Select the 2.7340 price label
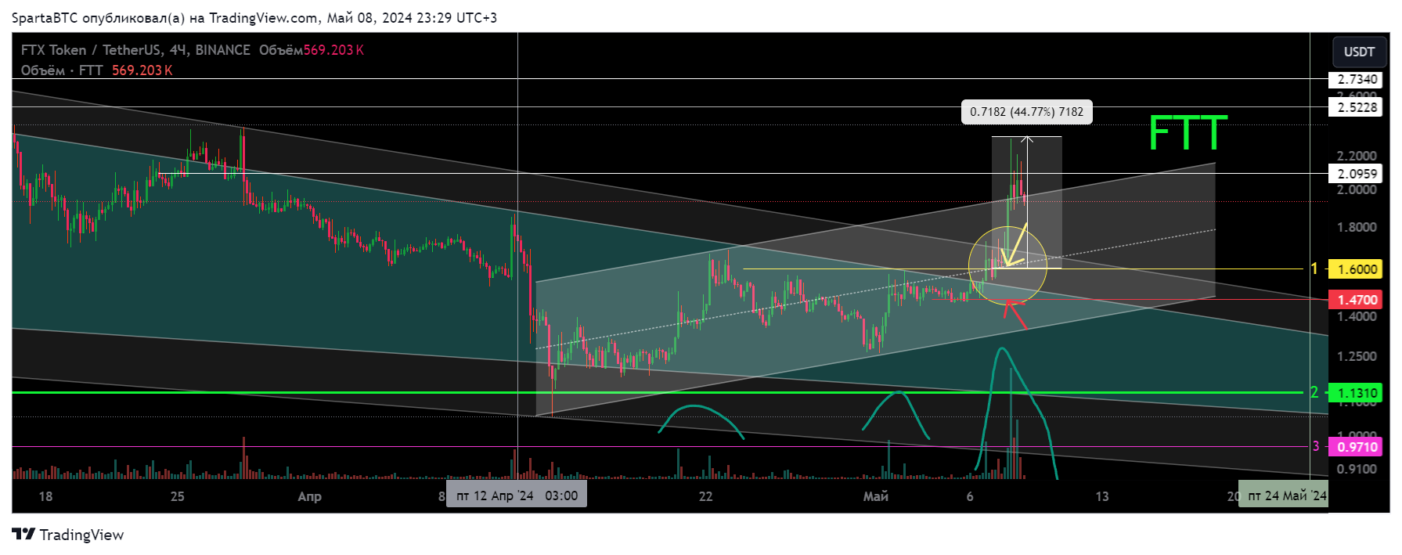 [1356, 79]
